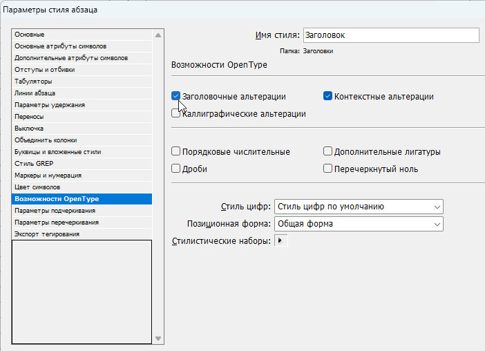Uncheck the Заголовочные альтерации checkbox

176,97
